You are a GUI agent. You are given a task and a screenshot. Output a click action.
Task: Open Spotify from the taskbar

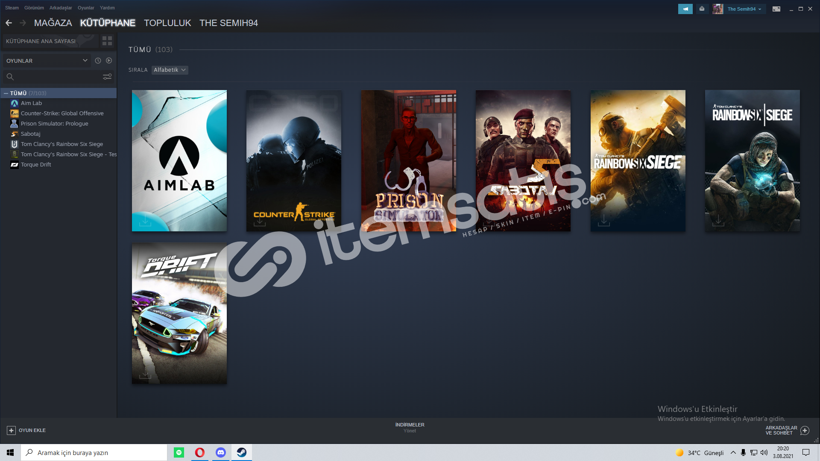click(179, 452)
